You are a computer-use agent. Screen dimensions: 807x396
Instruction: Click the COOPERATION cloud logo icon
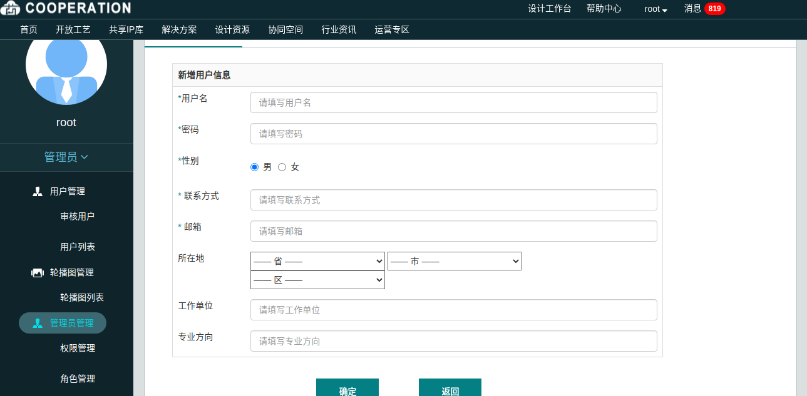coord(11,8)
